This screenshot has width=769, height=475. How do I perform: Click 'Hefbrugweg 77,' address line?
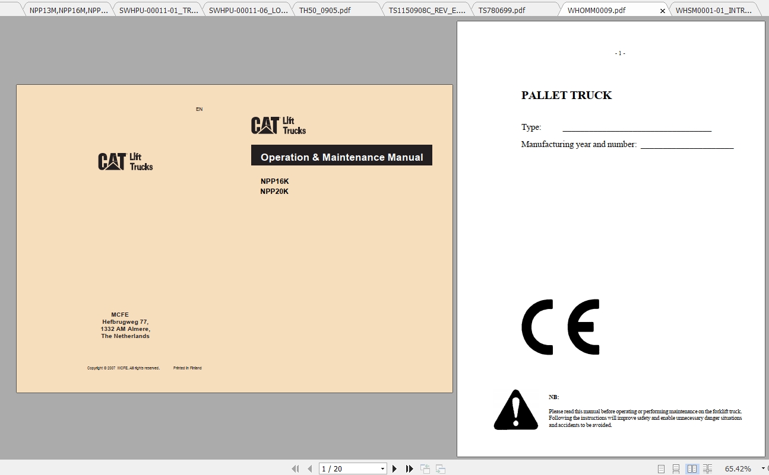125,322
